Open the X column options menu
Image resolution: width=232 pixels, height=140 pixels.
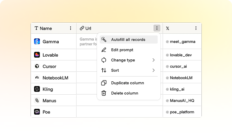pos(196,28)
